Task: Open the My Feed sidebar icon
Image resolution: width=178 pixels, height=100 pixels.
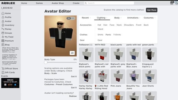Action: coord(3,37)
